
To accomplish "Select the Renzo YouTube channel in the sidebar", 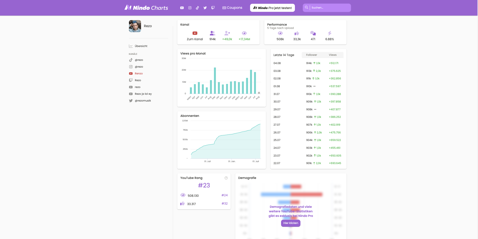I will (139, 73).
